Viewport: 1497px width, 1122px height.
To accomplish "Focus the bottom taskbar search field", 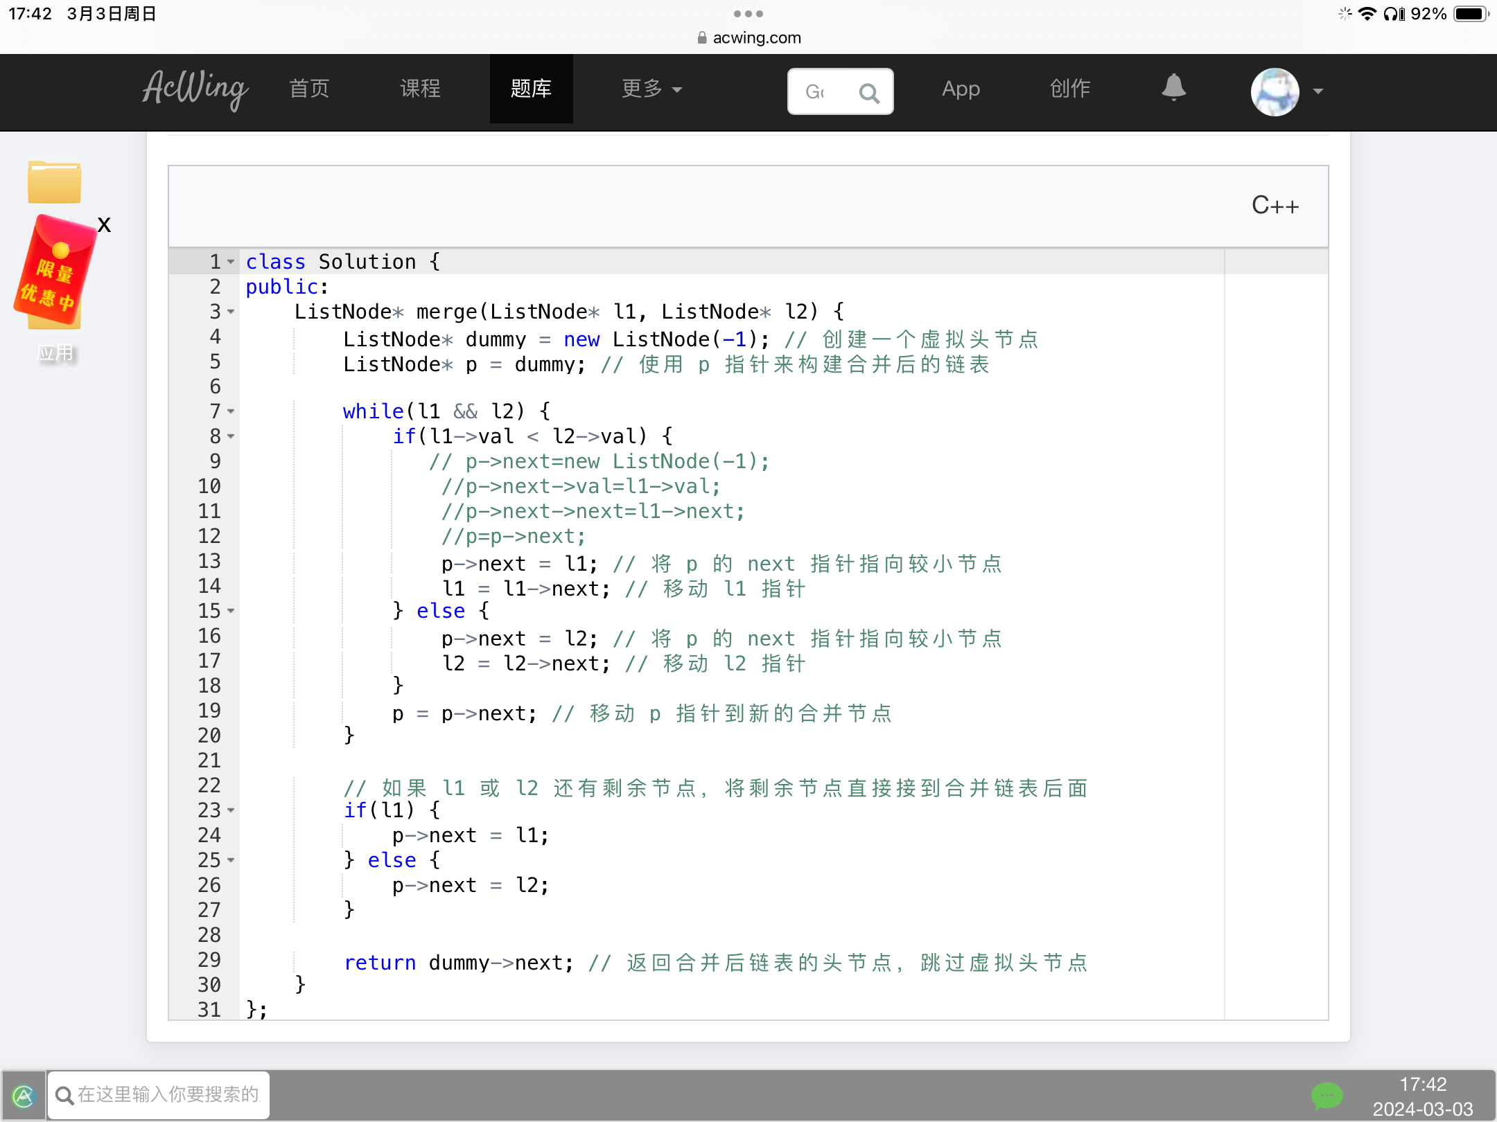I will tap(166, 1095).
